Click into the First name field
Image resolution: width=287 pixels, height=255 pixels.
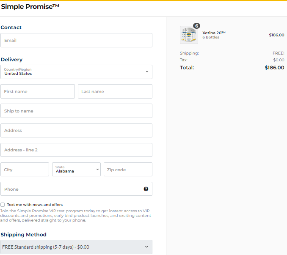coord(38,91)
